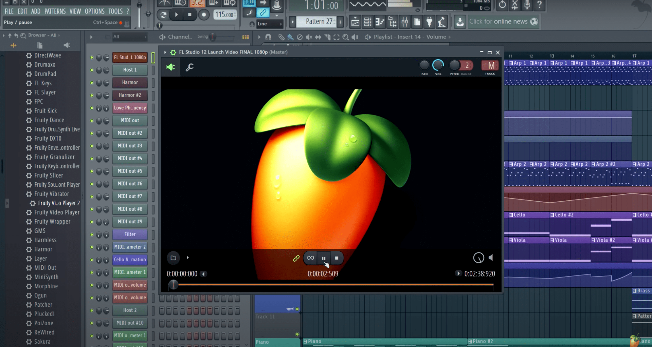Select the Harmor #2 channel button
The height and width of the screenshot is (347, 652).
130,95
